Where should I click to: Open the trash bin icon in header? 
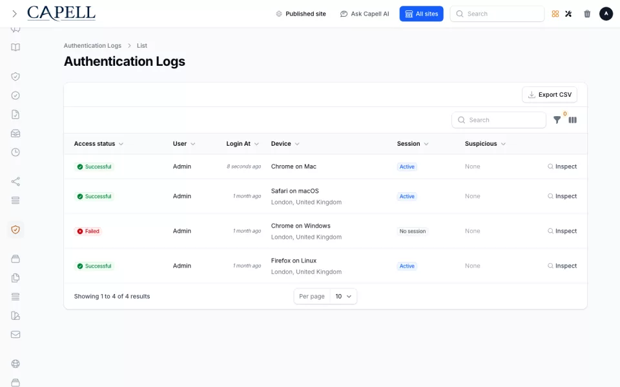(587, 14)
